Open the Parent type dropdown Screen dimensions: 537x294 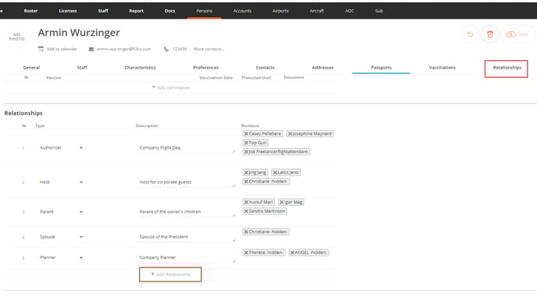pyautogui.click(x=81, y=212)
